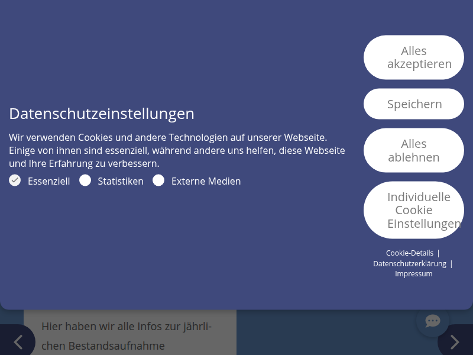Click the previous slide left arrow
473x355 pixels.
coord(18,341)
